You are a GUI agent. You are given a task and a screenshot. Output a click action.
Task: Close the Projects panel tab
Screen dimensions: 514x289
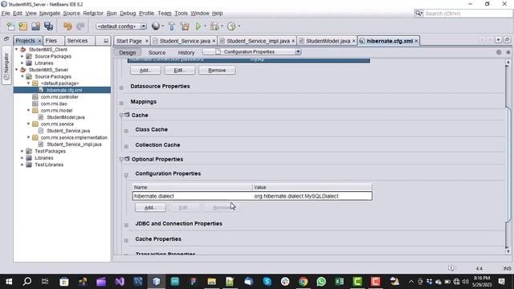(39, 41)
